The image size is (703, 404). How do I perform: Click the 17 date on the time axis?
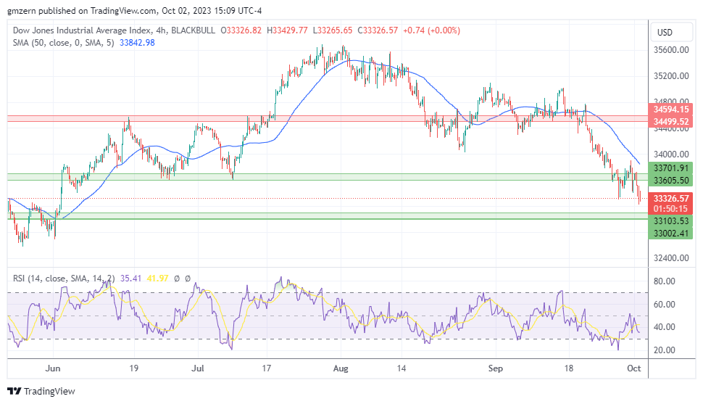pos(266,368)
